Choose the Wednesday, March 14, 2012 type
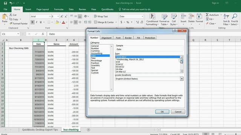 (130, 59)
